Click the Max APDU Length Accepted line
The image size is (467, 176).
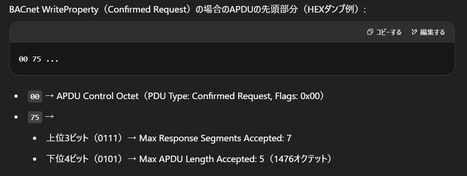[189, 159]
